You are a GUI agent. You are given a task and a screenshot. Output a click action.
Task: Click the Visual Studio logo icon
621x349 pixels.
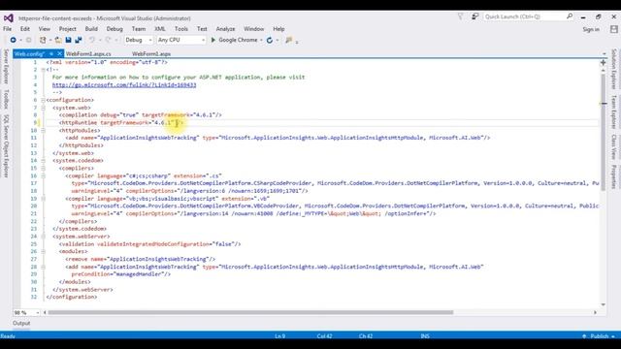9,17
